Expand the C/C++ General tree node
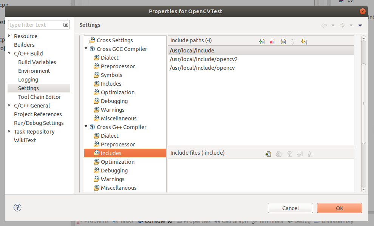374x226 pixels. [x=9, y=105]
